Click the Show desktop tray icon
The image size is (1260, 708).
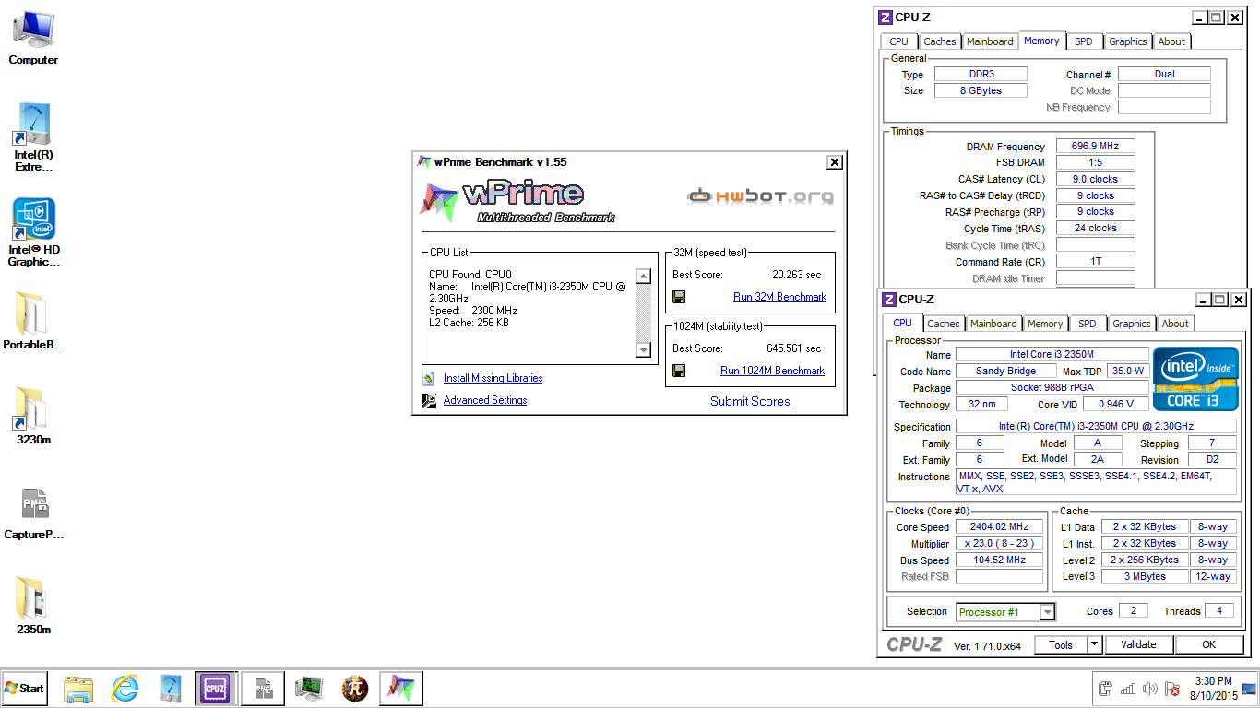(1249, 689)
